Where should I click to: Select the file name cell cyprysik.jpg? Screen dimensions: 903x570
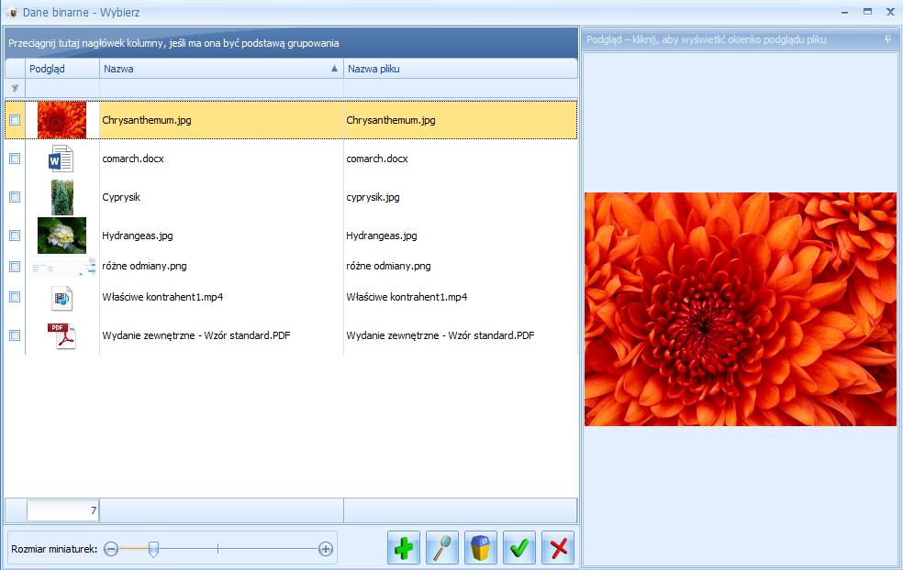pos(460,197)
